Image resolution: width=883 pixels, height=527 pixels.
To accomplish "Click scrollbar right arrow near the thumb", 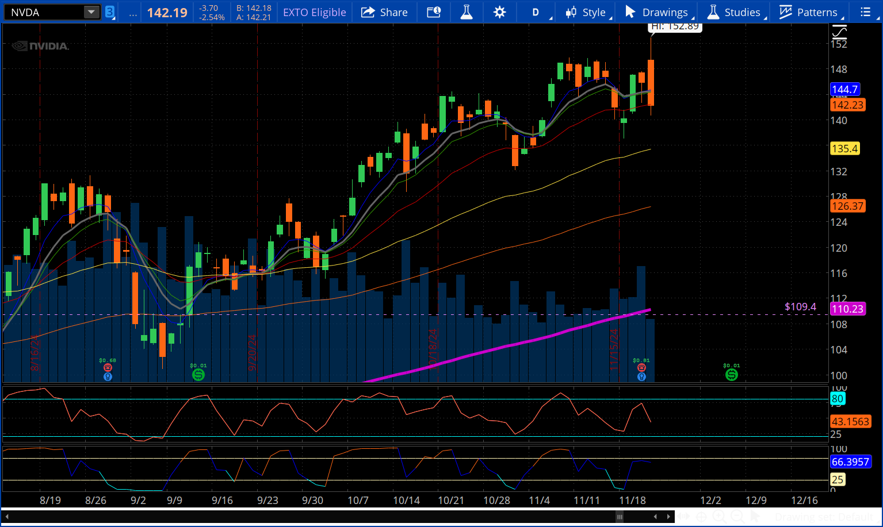I will pyautogui.click(x=668, y=517).
